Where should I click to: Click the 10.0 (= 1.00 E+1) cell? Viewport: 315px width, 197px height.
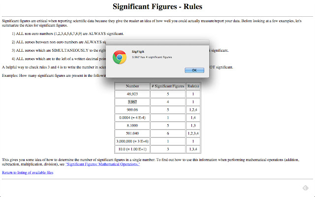tap(132, 149)
